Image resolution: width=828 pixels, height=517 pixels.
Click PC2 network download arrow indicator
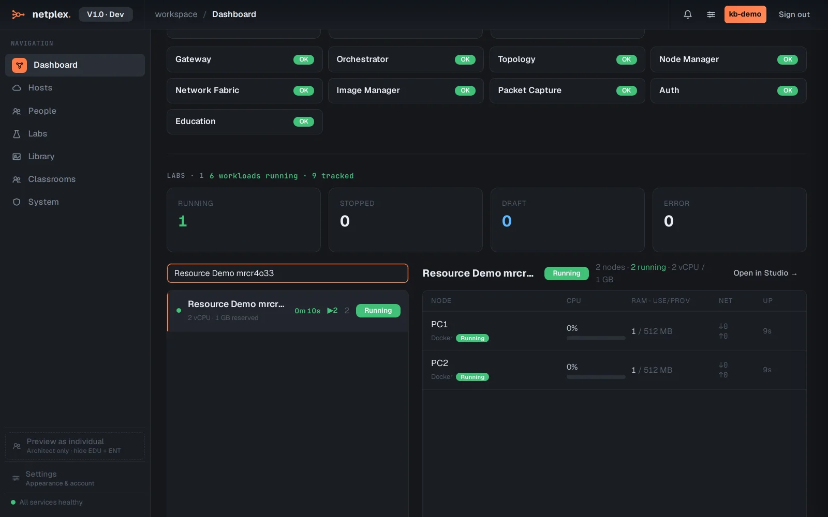723,365
